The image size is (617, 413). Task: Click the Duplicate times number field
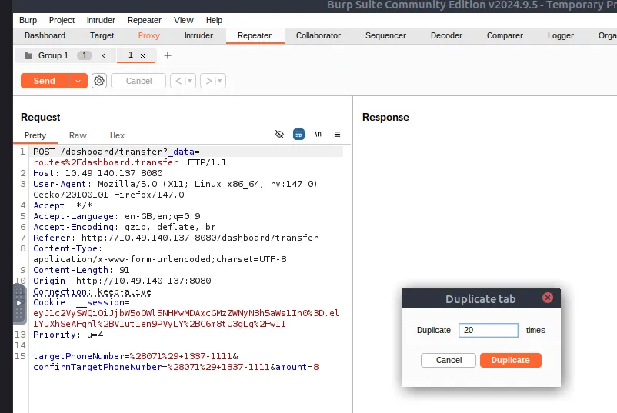click(x=488, y=330)
